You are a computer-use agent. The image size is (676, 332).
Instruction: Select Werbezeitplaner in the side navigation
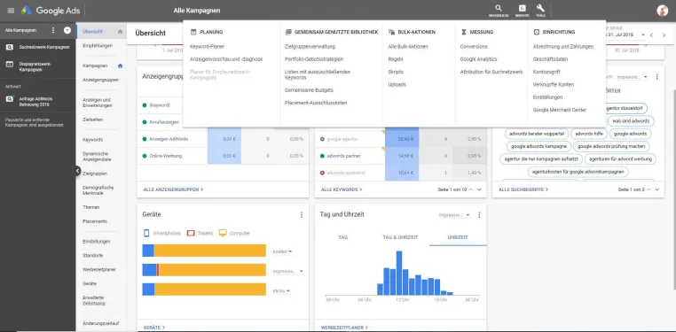click(99, 270)
